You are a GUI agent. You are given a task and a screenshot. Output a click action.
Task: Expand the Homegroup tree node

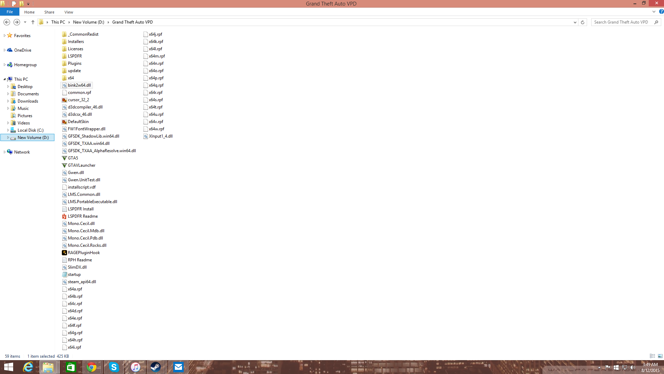[x=5, y=65]
